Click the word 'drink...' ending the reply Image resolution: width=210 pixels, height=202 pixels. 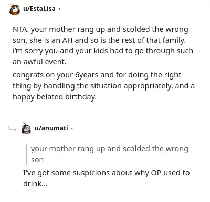point(35,184)
